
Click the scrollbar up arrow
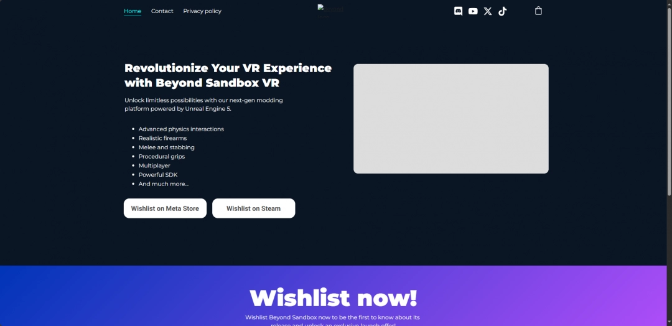coord(669,3)
